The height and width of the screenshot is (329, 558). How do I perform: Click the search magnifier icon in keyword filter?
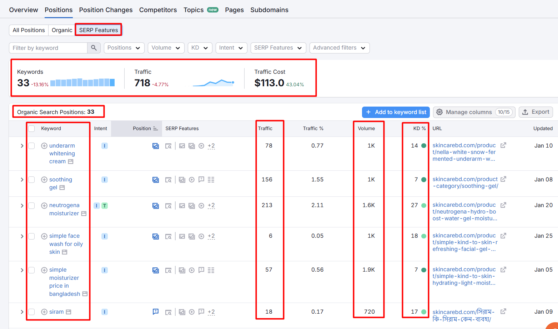coord(94,48)
